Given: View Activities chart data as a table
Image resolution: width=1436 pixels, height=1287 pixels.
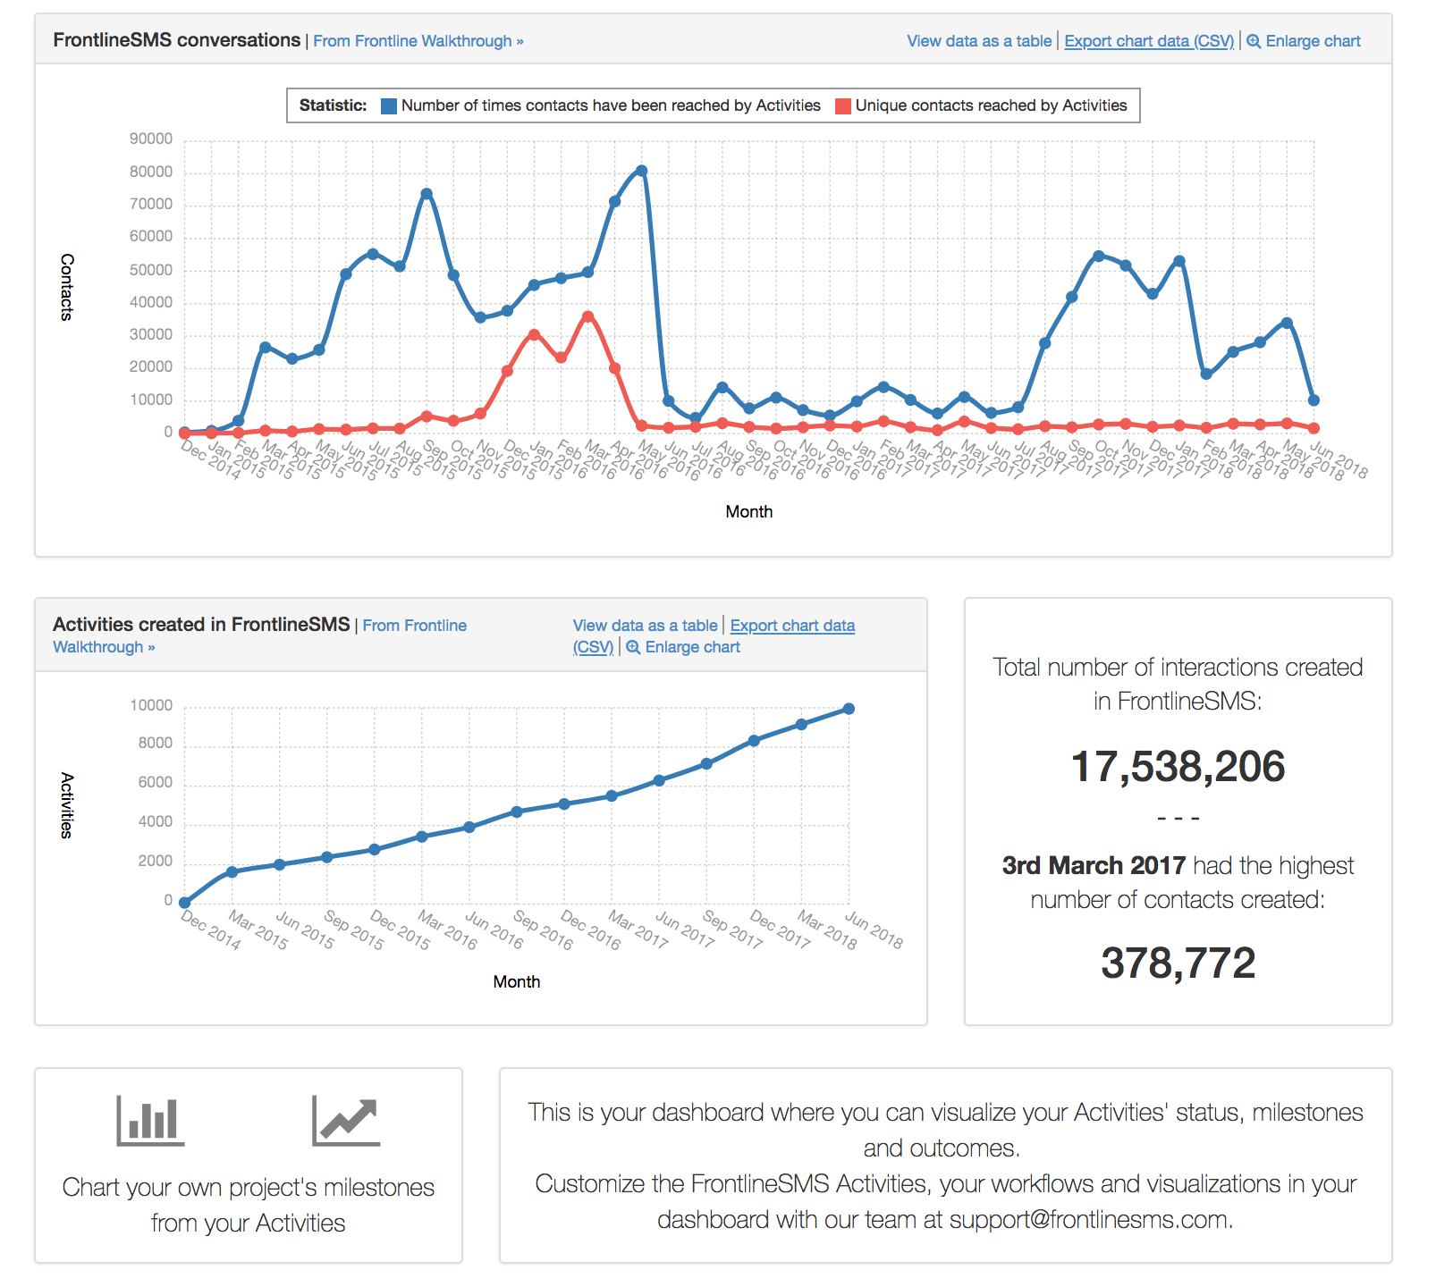Looking at the screenshot, I should pyautogui.click(x=645, y=626).
